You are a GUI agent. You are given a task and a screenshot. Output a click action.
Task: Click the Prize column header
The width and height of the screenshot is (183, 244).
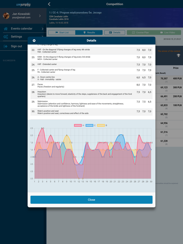(176, 68)
